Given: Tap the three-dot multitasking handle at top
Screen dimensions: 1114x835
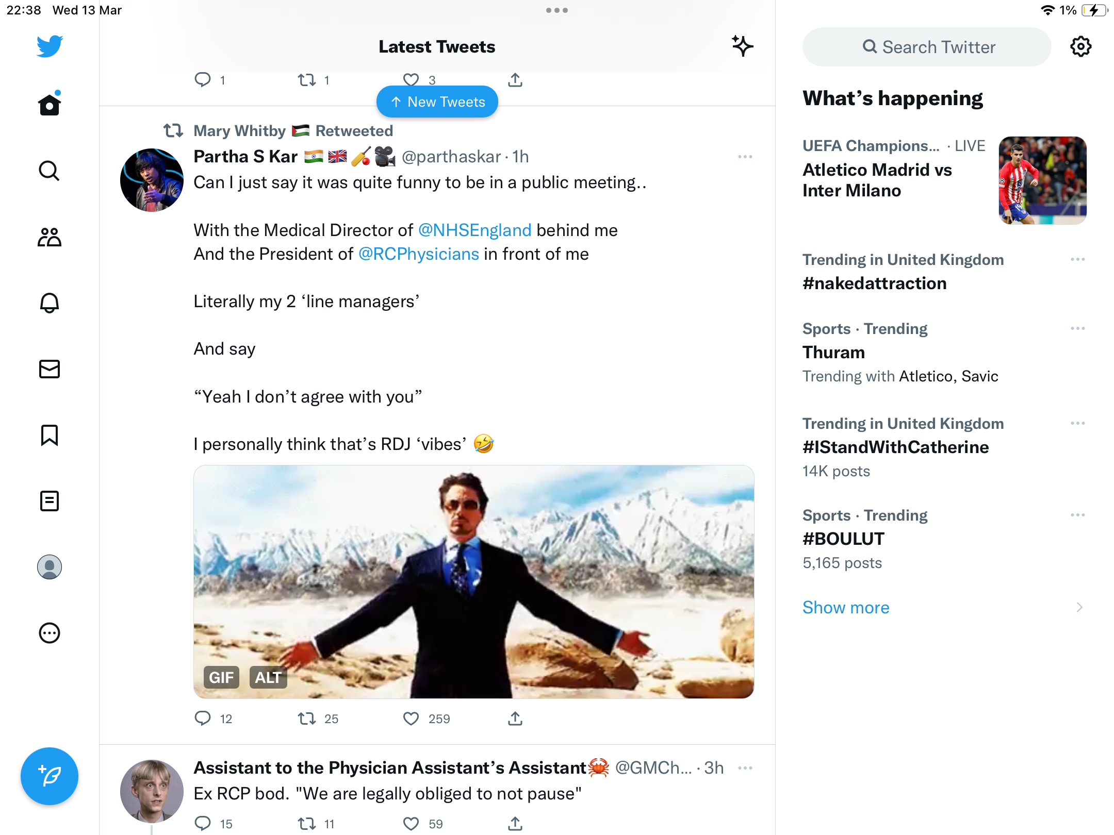Looking at the screenshot, I should 557,10.
